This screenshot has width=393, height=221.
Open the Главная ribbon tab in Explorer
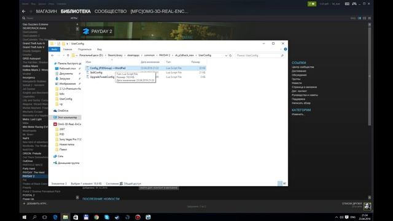(68, 49)
